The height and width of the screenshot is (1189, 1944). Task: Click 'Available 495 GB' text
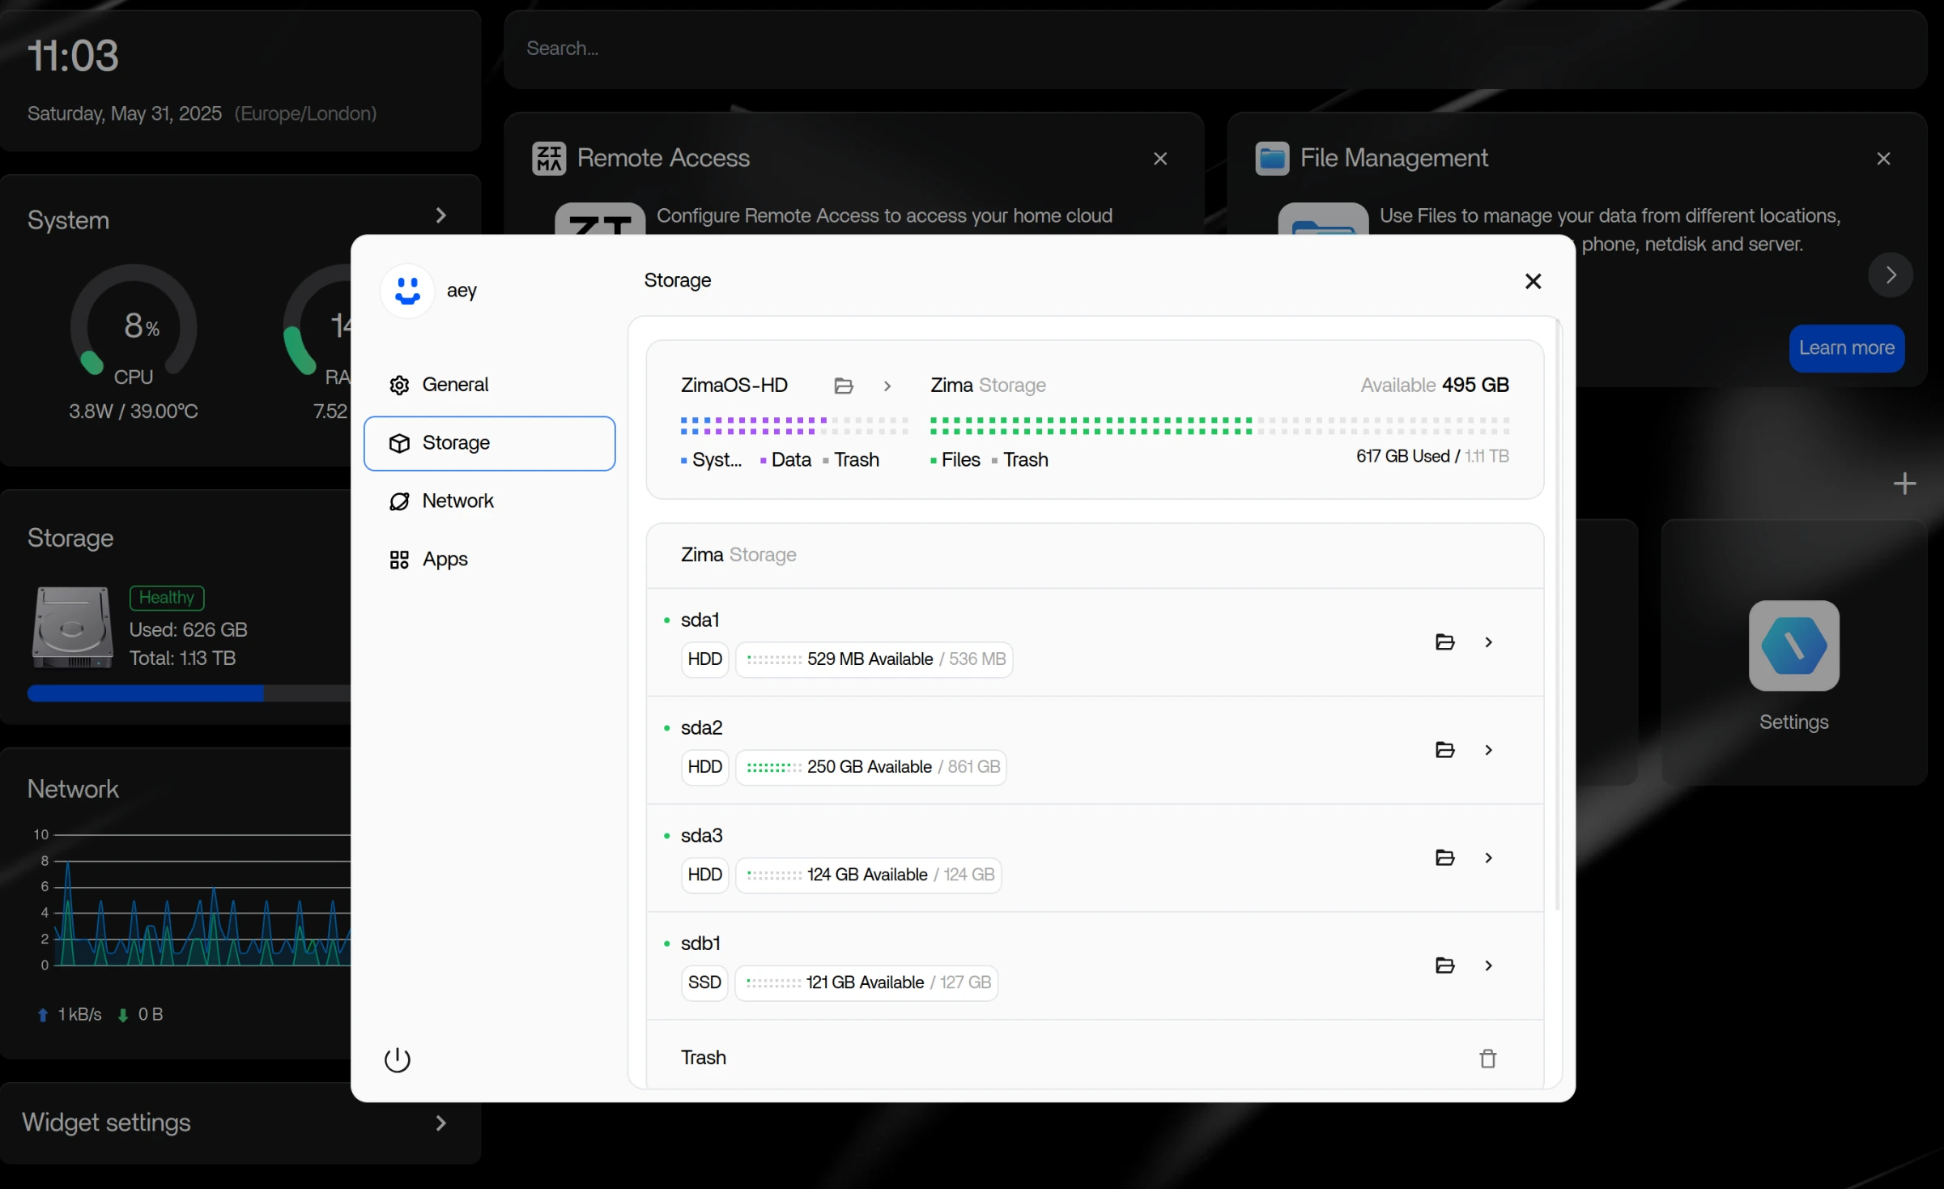[1435, 386]
